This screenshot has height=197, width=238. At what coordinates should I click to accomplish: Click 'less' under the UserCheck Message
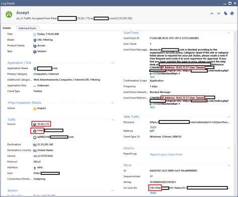[152, 77]
